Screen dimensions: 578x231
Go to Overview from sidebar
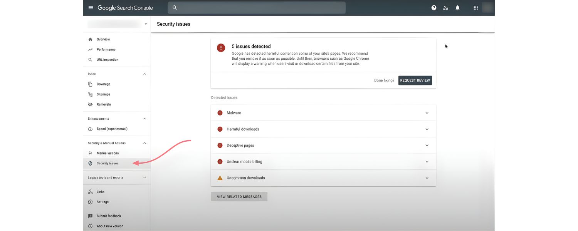[x=103, y=39]
